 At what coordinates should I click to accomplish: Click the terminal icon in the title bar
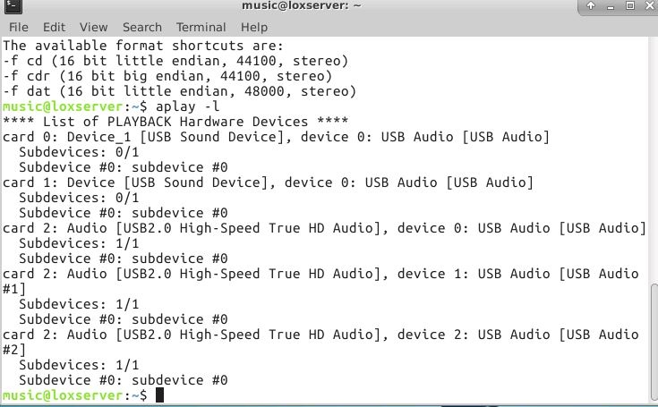[11, 8]
